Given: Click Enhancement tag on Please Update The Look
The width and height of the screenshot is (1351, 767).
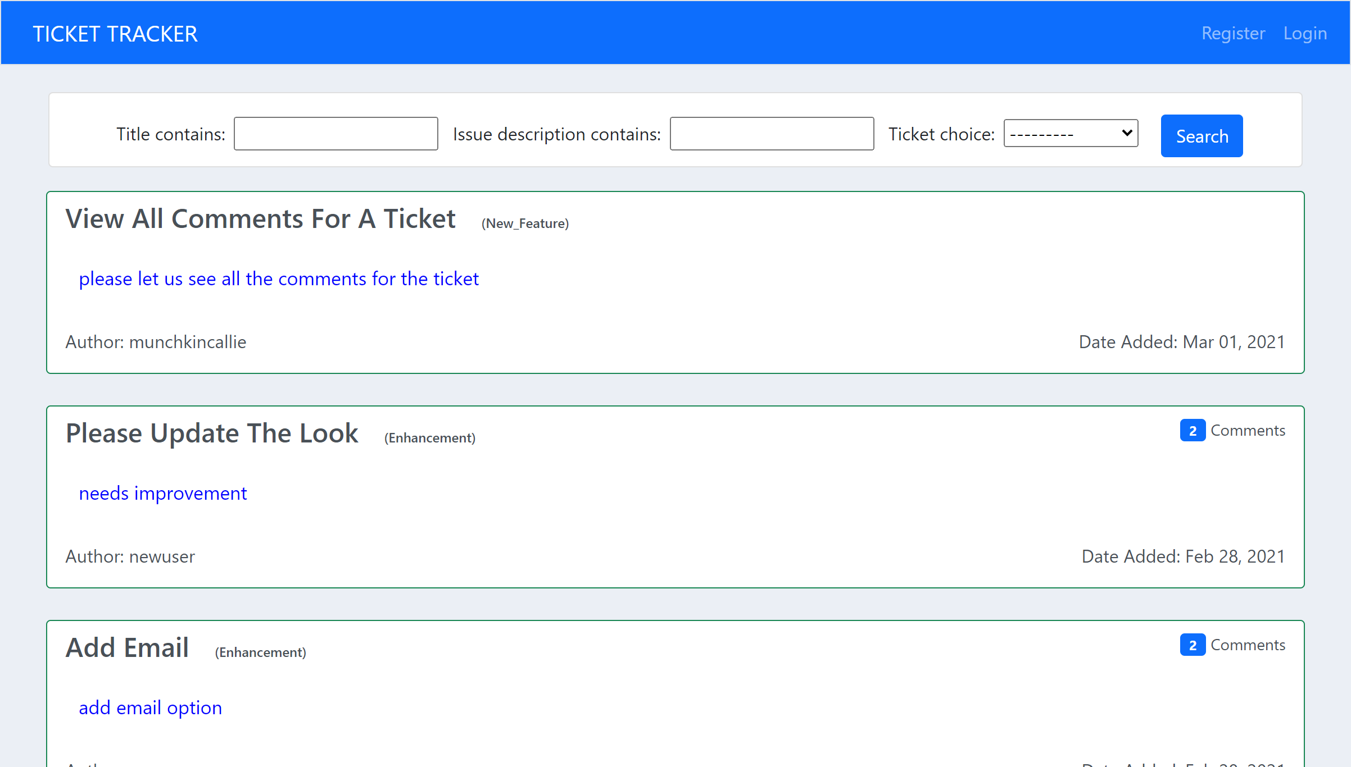Looking at the screenshot, I should [x=429, y=437].
